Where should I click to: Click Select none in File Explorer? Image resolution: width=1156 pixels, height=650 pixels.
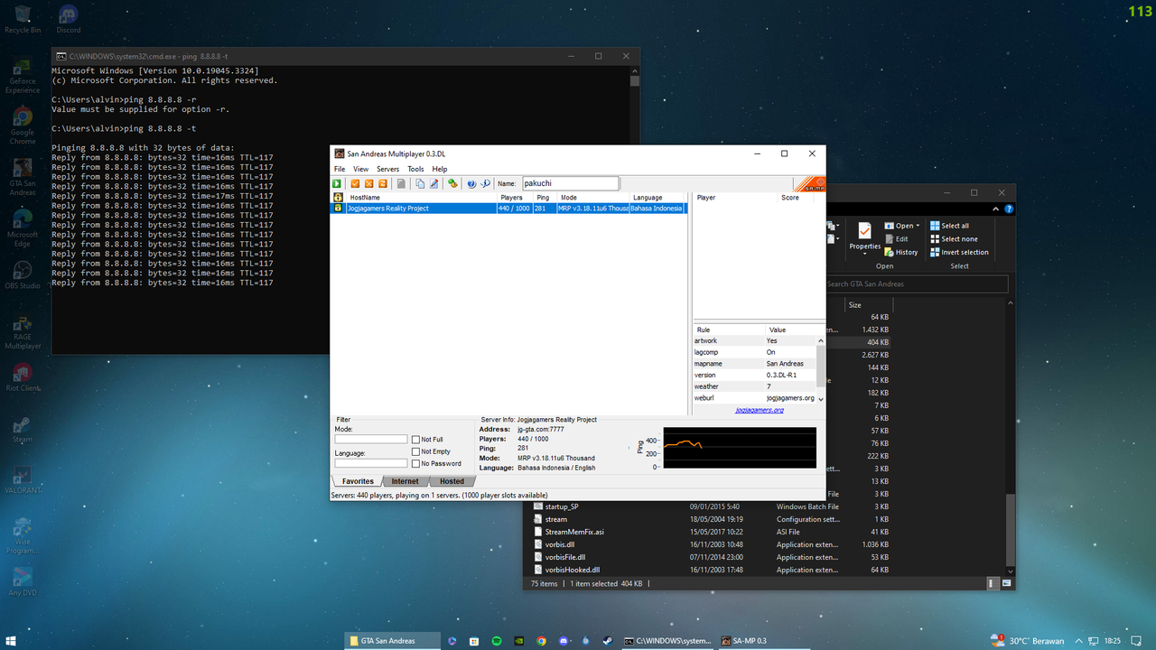point(953,239)
